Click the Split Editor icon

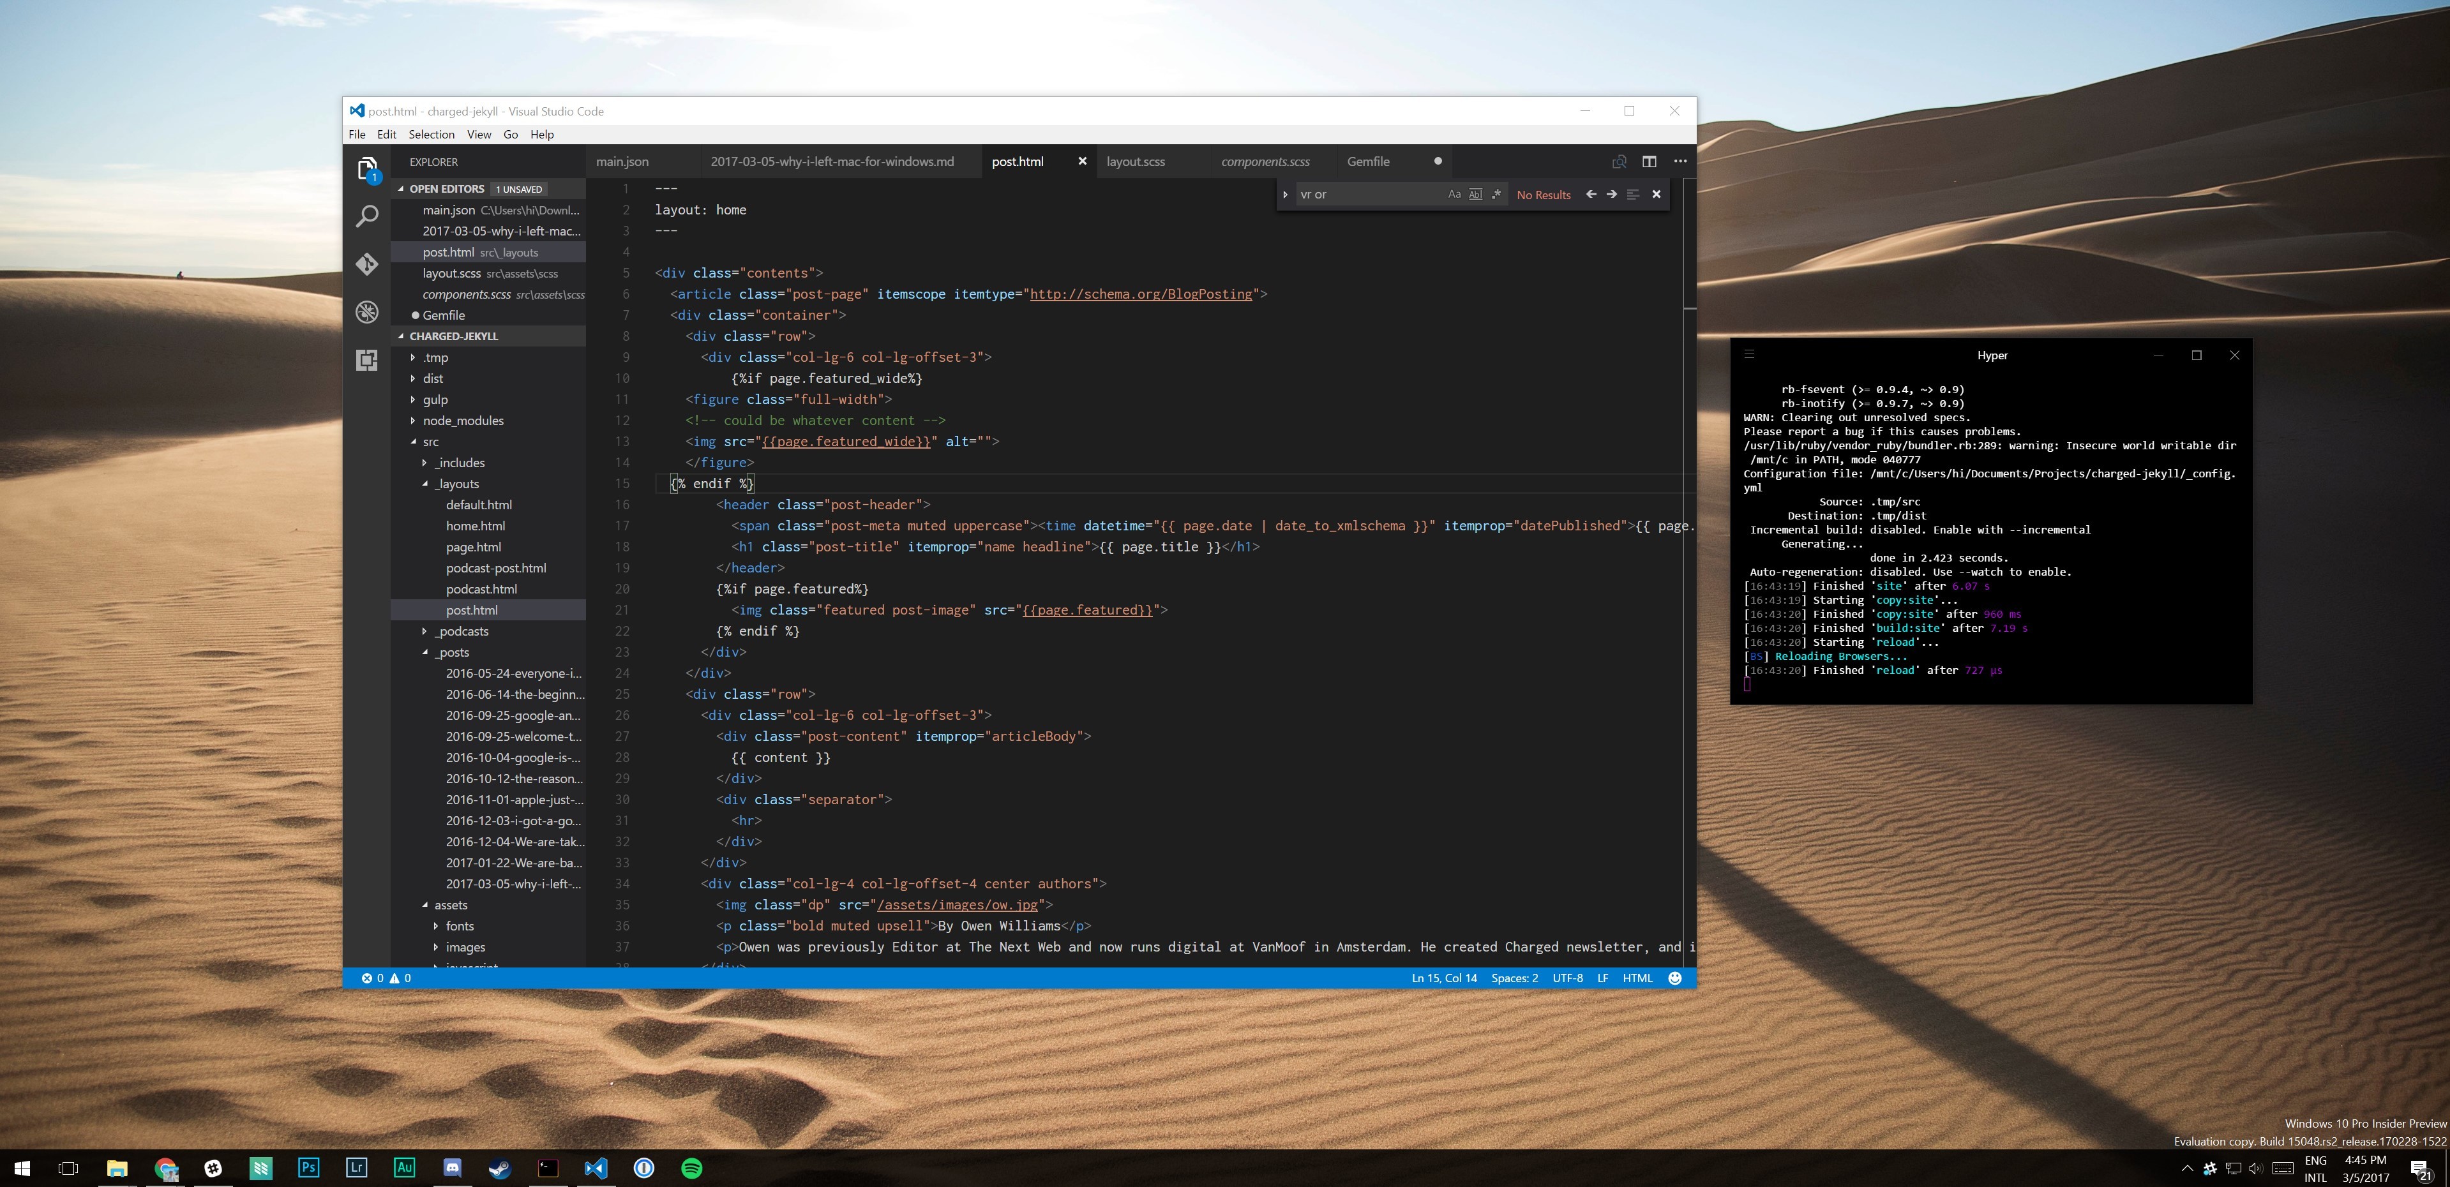coord(1649,161)
